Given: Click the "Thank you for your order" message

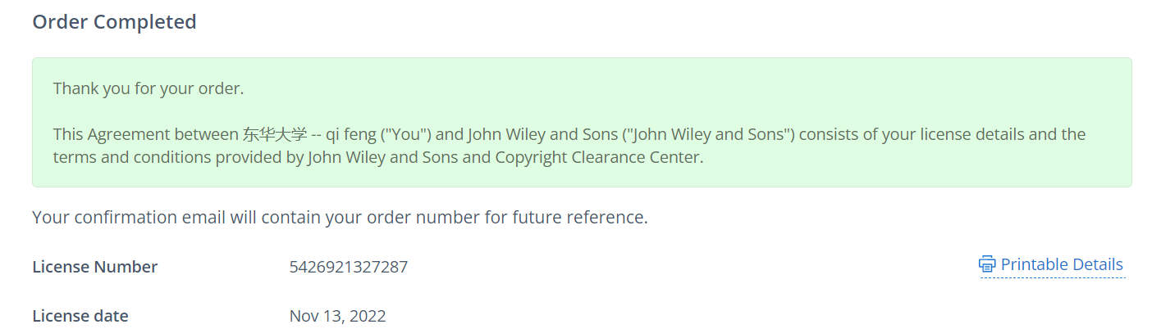Looking at the screenshot, I should point(149,88).
